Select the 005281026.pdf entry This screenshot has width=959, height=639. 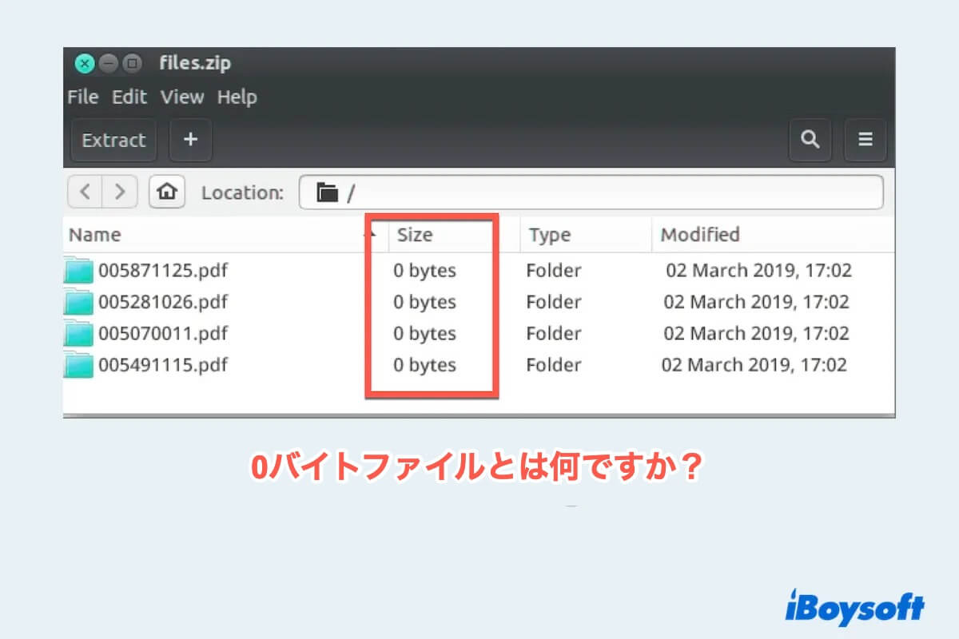pos(162,302)
